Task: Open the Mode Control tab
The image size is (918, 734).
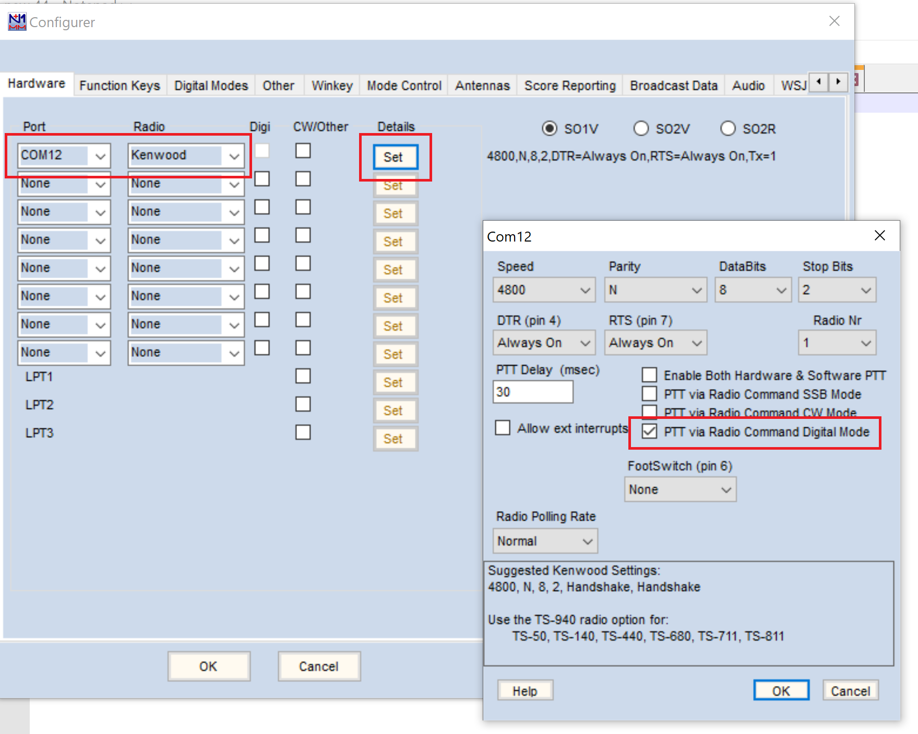Action: click(404, 86)
